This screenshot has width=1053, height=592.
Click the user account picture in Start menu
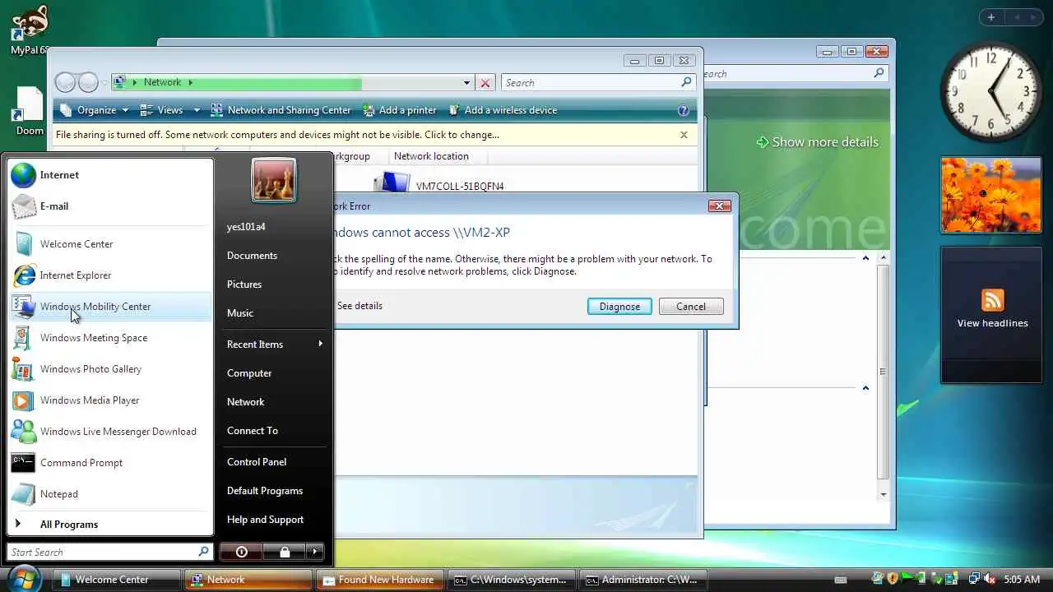(x=274, y=180)
